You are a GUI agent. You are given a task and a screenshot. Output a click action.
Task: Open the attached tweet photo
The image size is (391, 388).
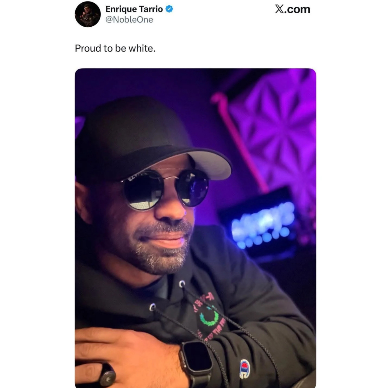[195, 228]
